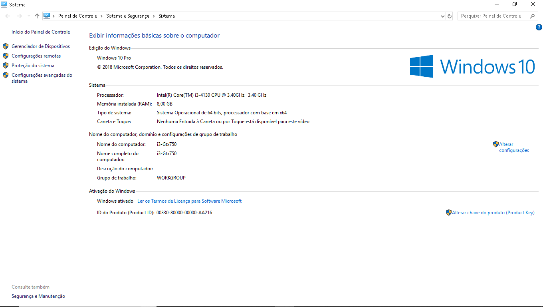Open Configurações remotas
Image resolution: width=543 pixels, height=307 pixels.
(36, 56)
